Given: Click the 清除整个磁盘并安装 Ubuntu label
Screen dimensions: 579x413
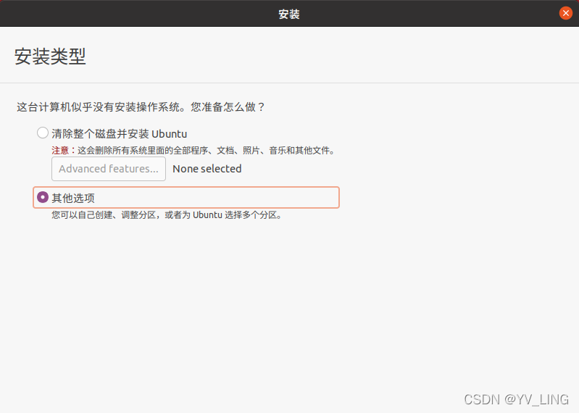Looking at the screenshot, I should [x=120, y=133].
